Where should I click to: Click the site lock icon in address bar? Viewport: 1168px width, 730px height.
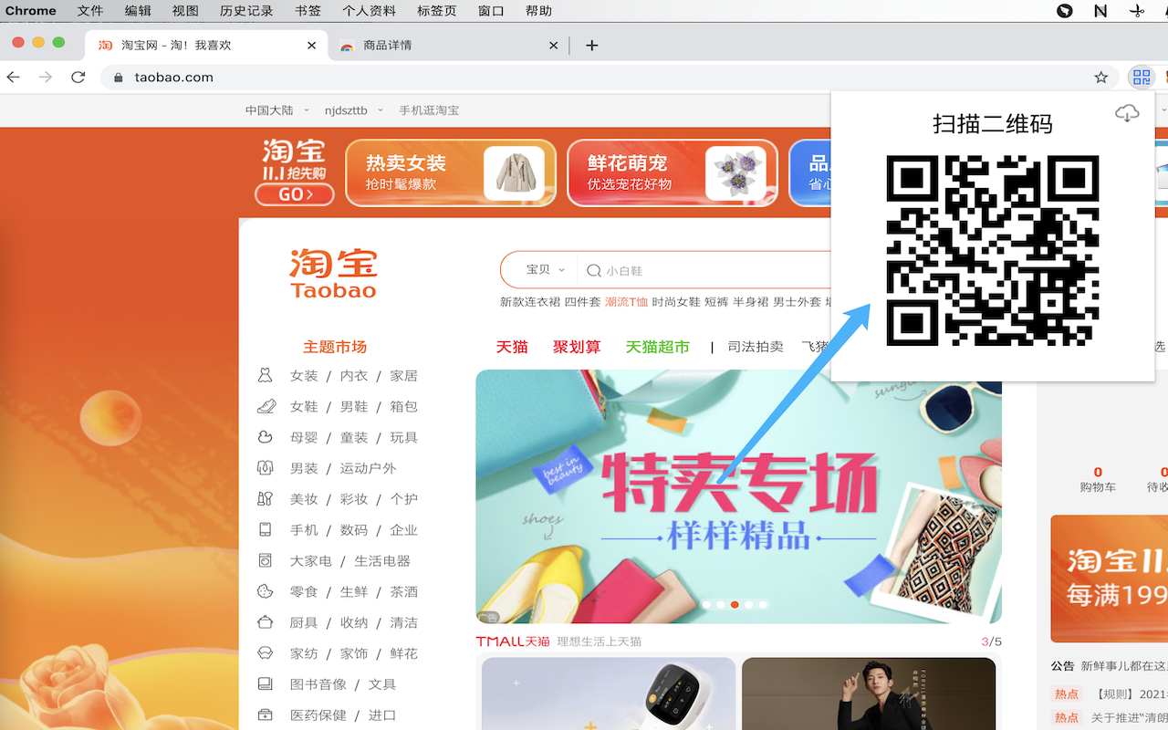coord(117,78)
